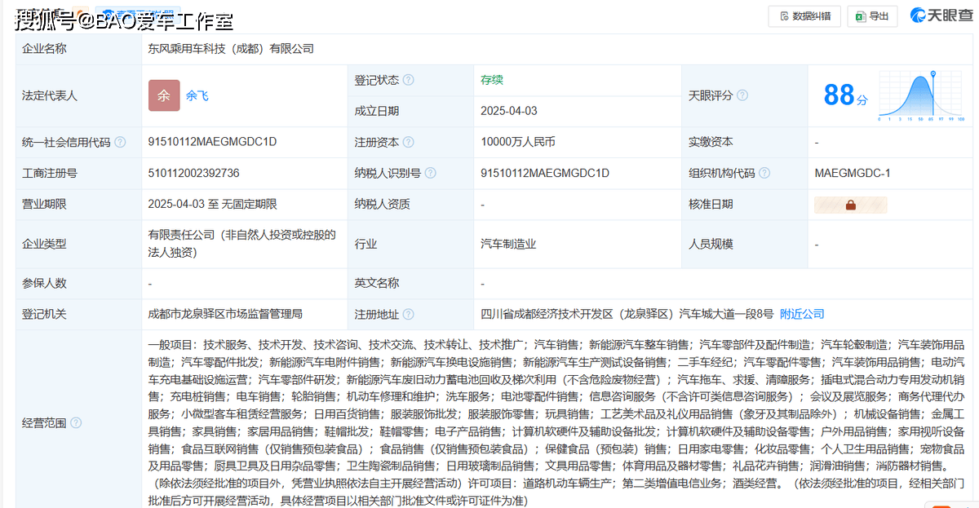The width and height of the screenshot is (979, 508).
Task: Click the founding date 2025-04-03
Action: [x=509, y=111]
